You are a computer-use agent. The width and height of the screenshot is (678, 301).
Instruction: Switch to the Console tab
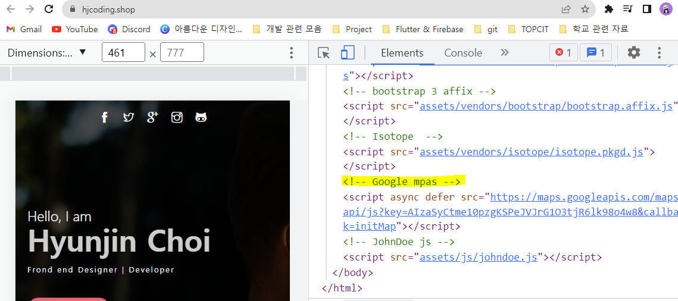[463, 53]
